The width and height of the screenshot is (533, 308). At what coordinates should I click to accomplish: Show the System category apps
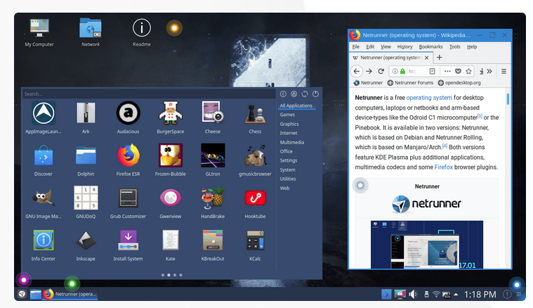click(x=288, y=169)
